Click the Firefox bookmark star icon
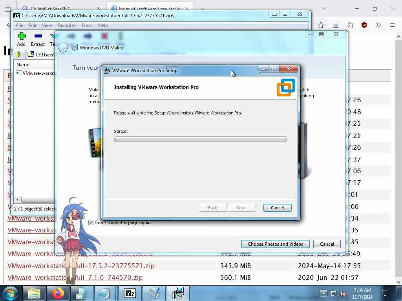 point(320,25)
